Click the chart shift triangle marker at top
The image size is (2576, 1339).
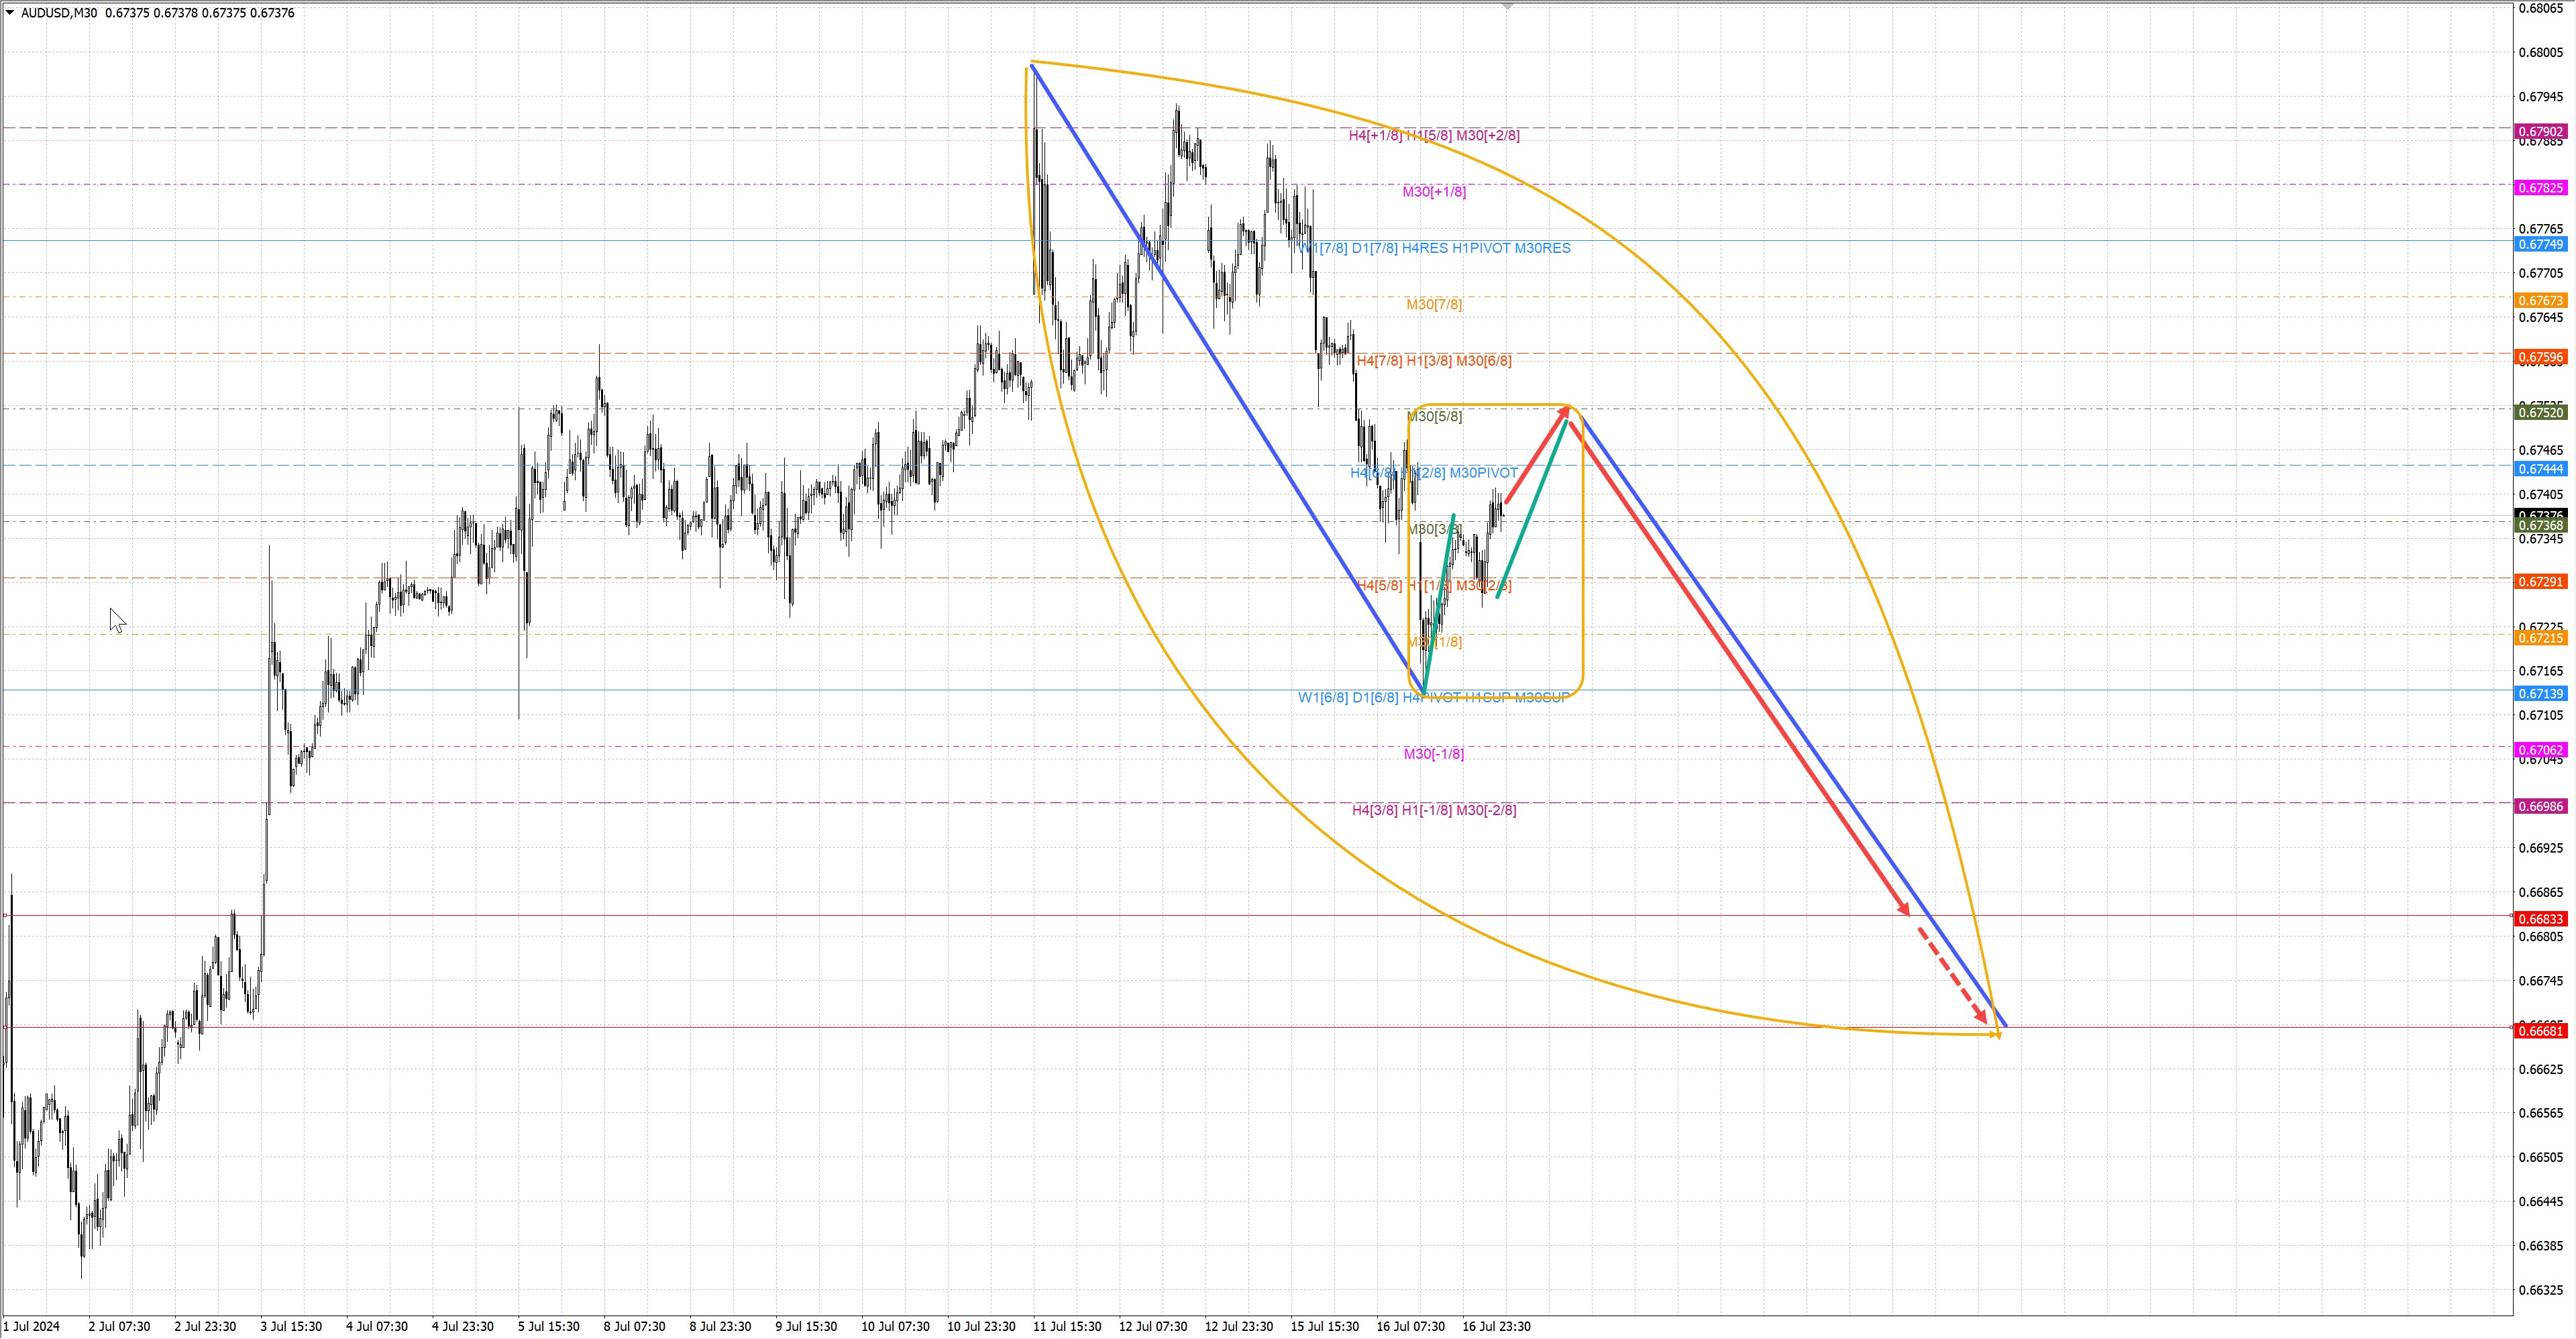(1508, 7)
